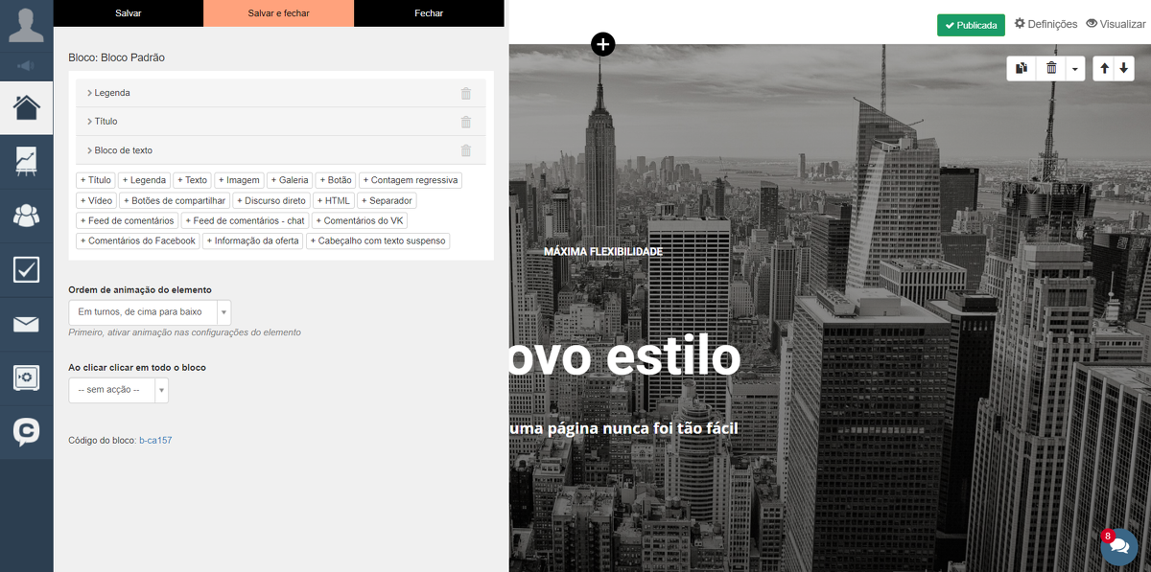The height and width of the screenshot is (572, 1151).
Task: Open the users group icon in sidebar
Action: [x=26, y=216]
